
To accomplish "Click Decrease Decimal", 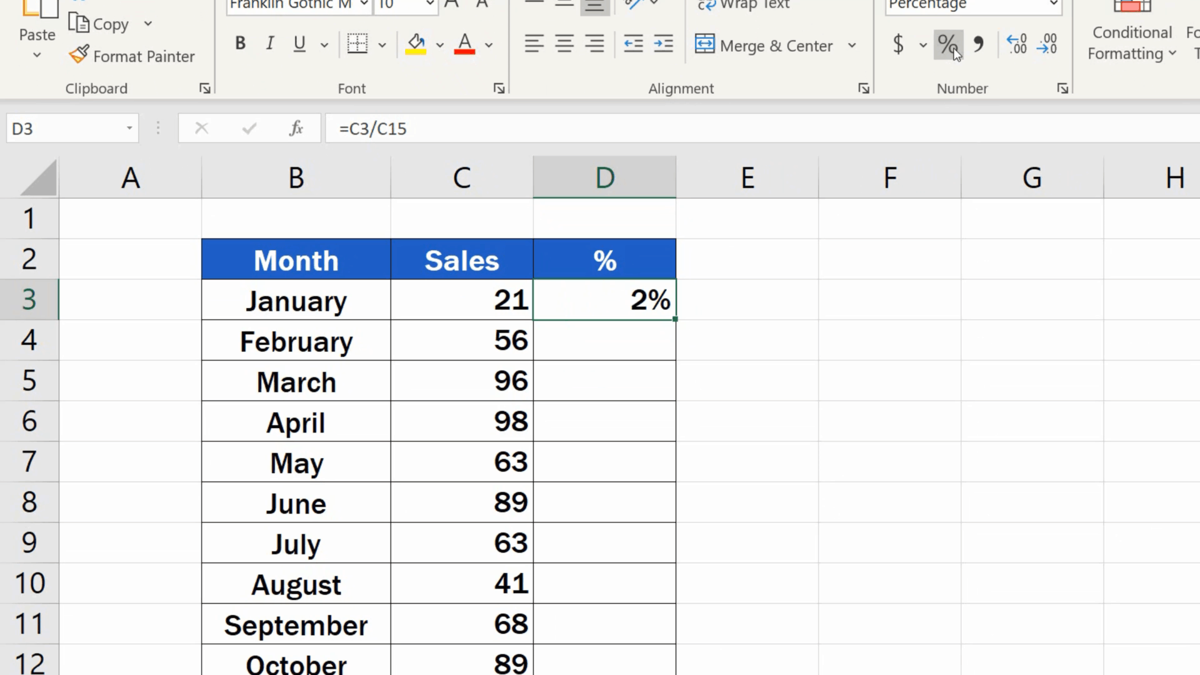I will tap(1047, 44).
